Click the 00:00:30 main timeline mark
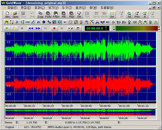The image size is (162, 130). [x=67, y=106]
